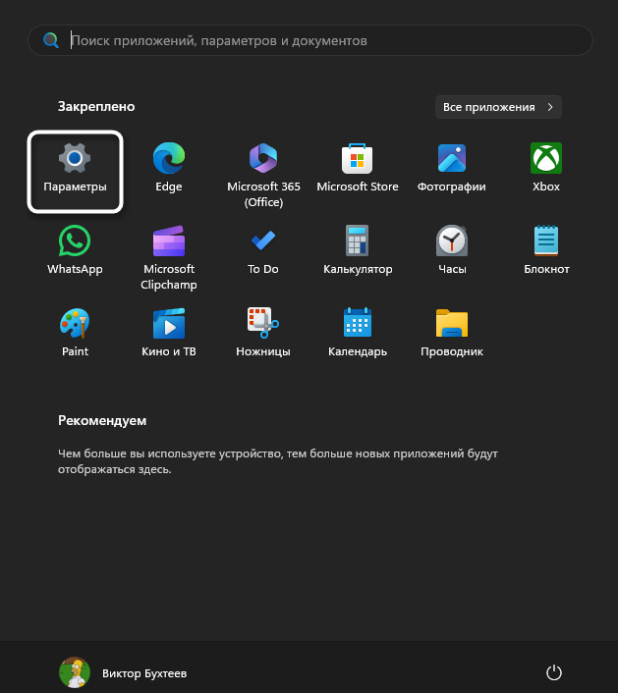
Task: Click the recommendation hint text paragraph
Action: click(278, 461)
